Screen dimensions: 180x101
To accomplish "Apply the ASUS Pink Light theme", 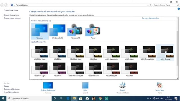I will pos(40,69).
